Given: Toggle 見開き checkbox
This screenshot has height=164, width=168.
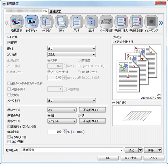Looking at the screenshot, I should point(9,95).
